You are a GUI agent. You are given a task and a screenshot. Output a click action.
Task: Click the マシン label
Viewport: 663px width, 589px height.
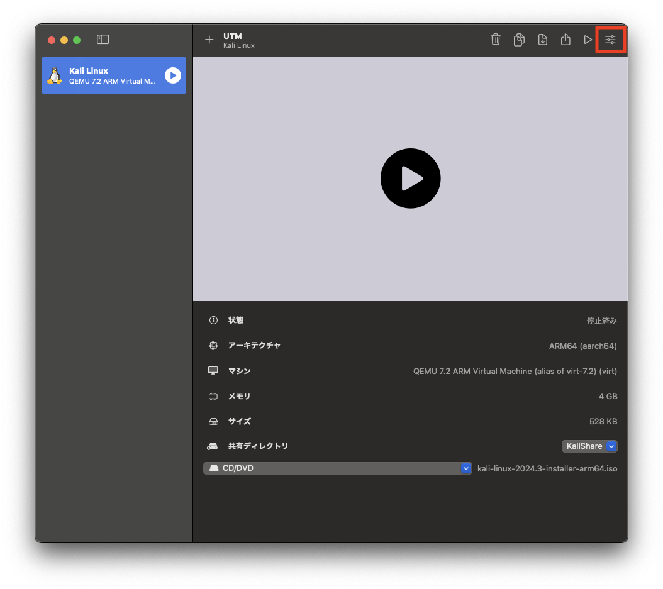point(239,371)
